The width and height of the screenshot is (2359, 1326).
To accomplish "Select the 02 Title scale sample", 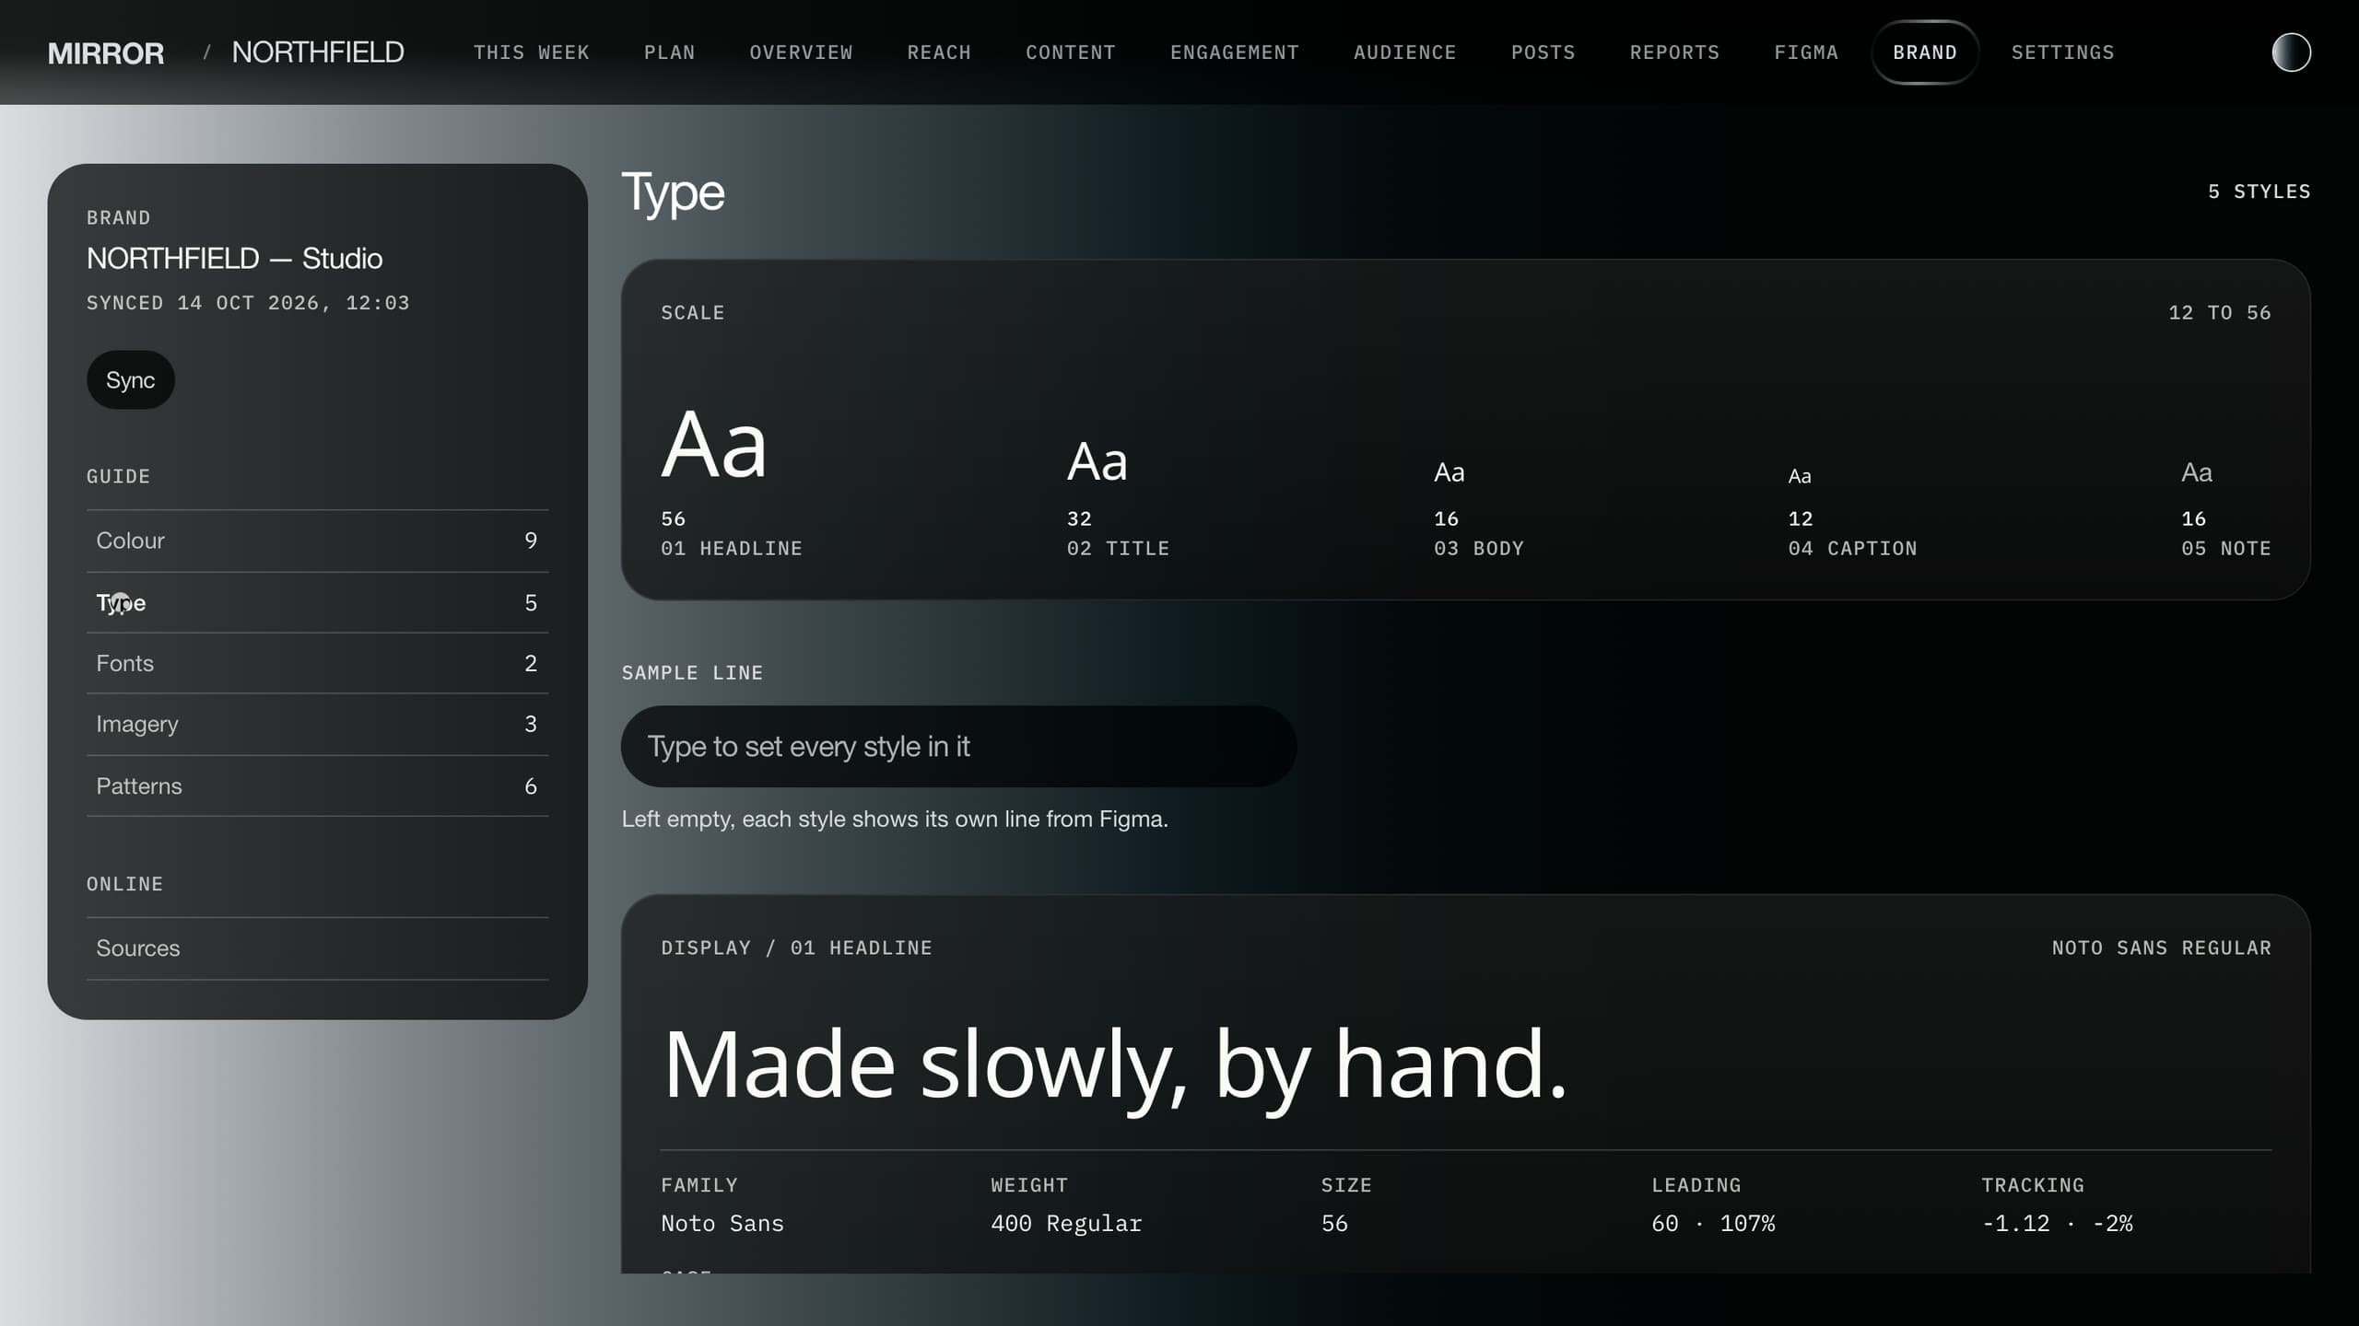I will [x=1118, y=497].
